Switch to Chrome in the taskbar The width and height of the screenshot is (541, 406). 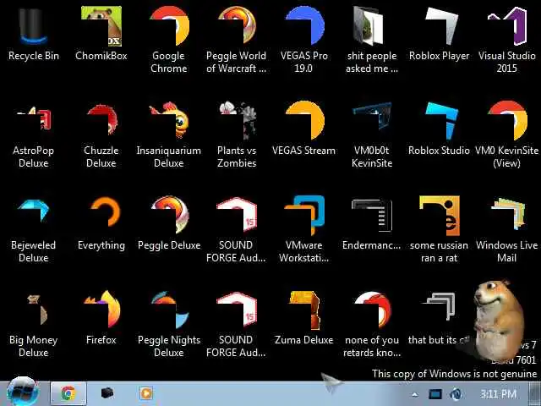point(68,393)
